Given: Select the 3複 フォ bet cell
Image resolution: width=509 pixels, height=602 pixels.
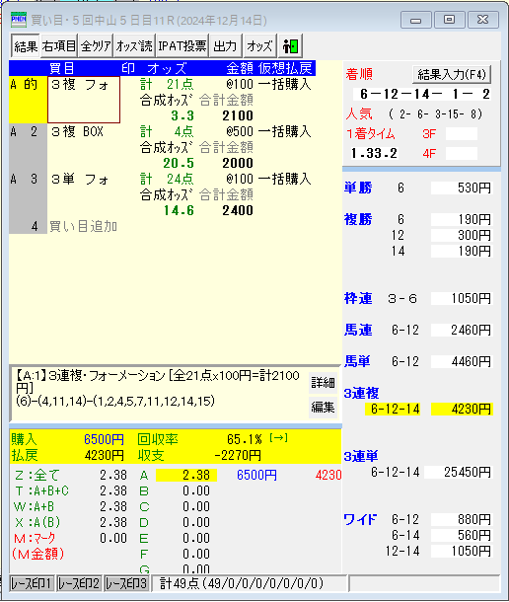Looking at the screenshot, I should tap(84, 100).
